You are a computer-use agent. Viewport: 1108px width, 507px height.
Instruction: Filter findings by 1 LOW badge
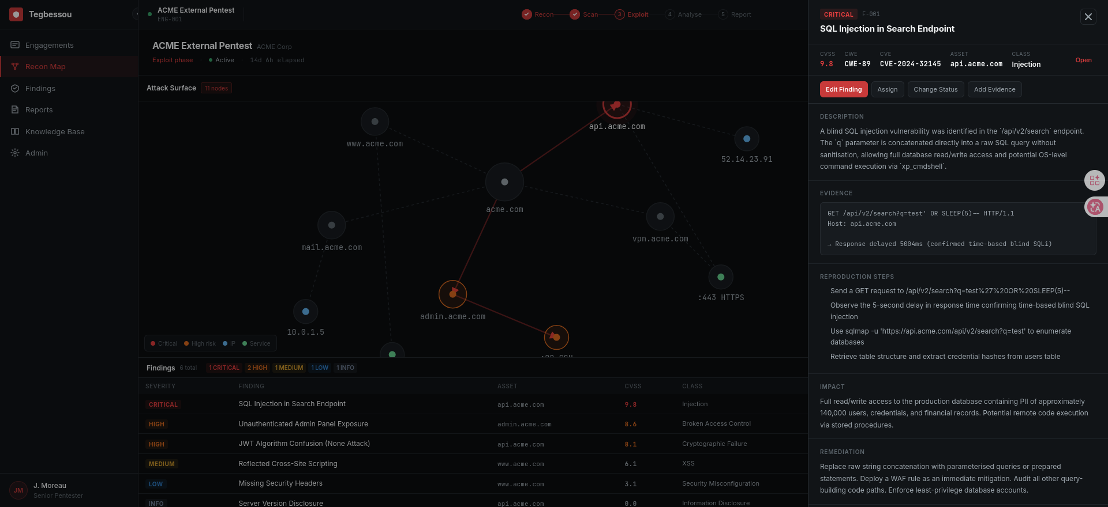pyautogui.click(x=320, y=368)
